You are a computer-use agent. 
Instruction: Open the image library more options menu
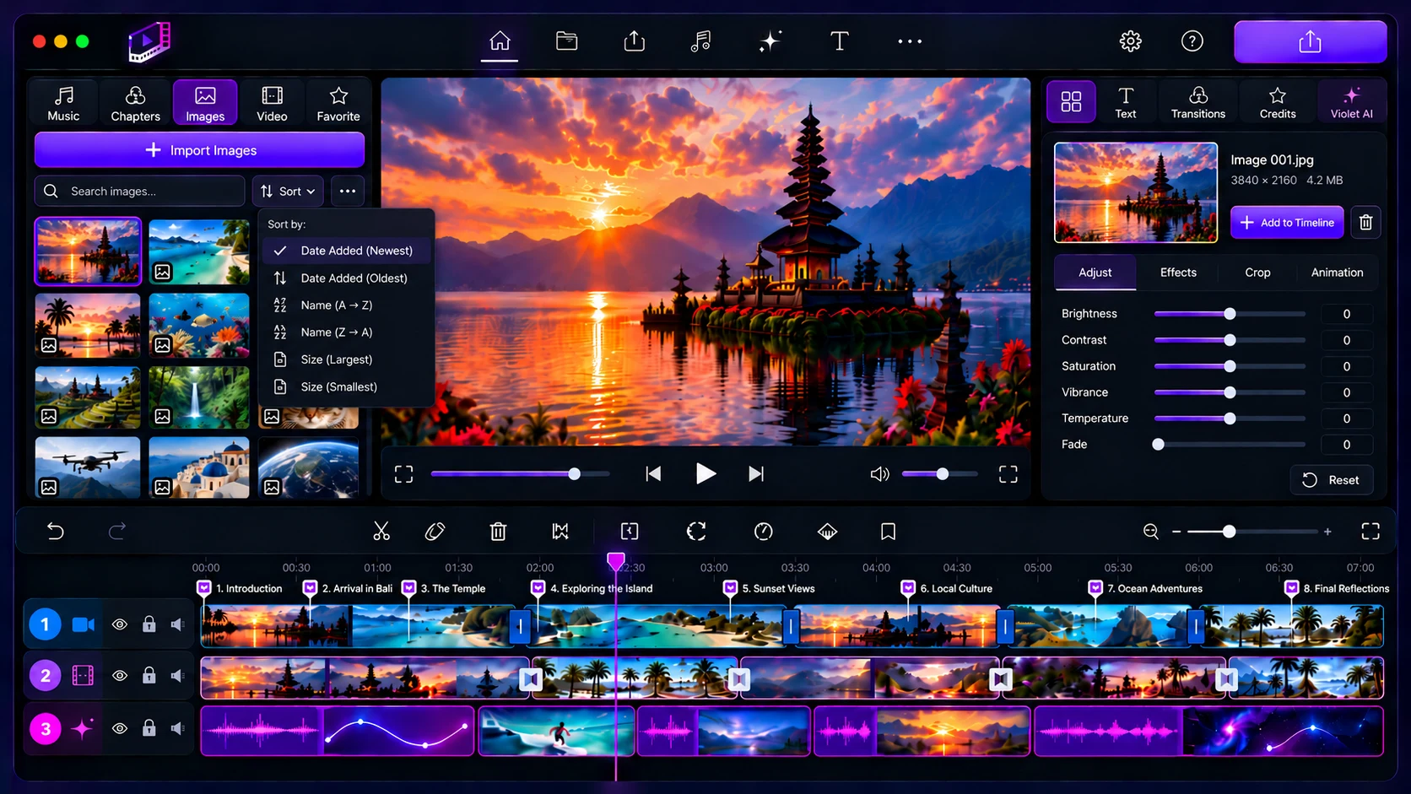pos(348,192)
